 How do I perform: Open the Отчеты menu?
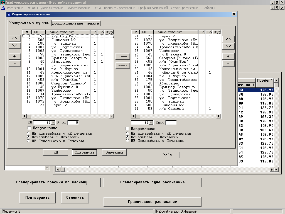pos(32,8)
